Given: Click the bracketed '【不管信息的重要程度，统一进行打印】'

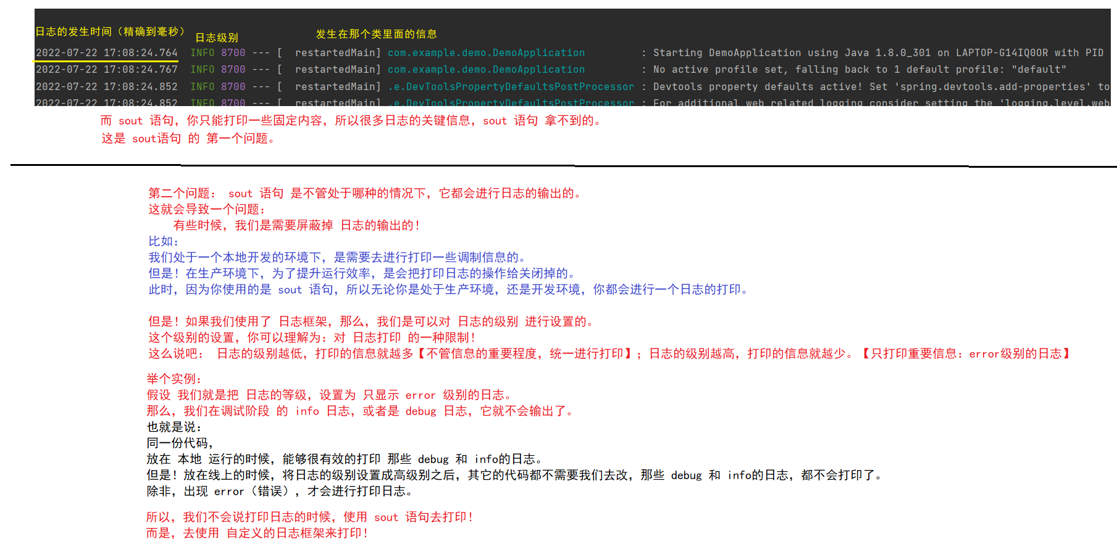Looking at the screenshot, I should (525, 353).
